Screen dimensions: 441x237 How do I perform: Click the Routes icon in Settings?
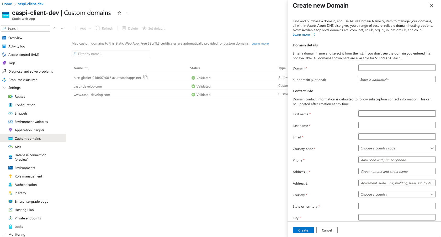click(x=10, y=96)
